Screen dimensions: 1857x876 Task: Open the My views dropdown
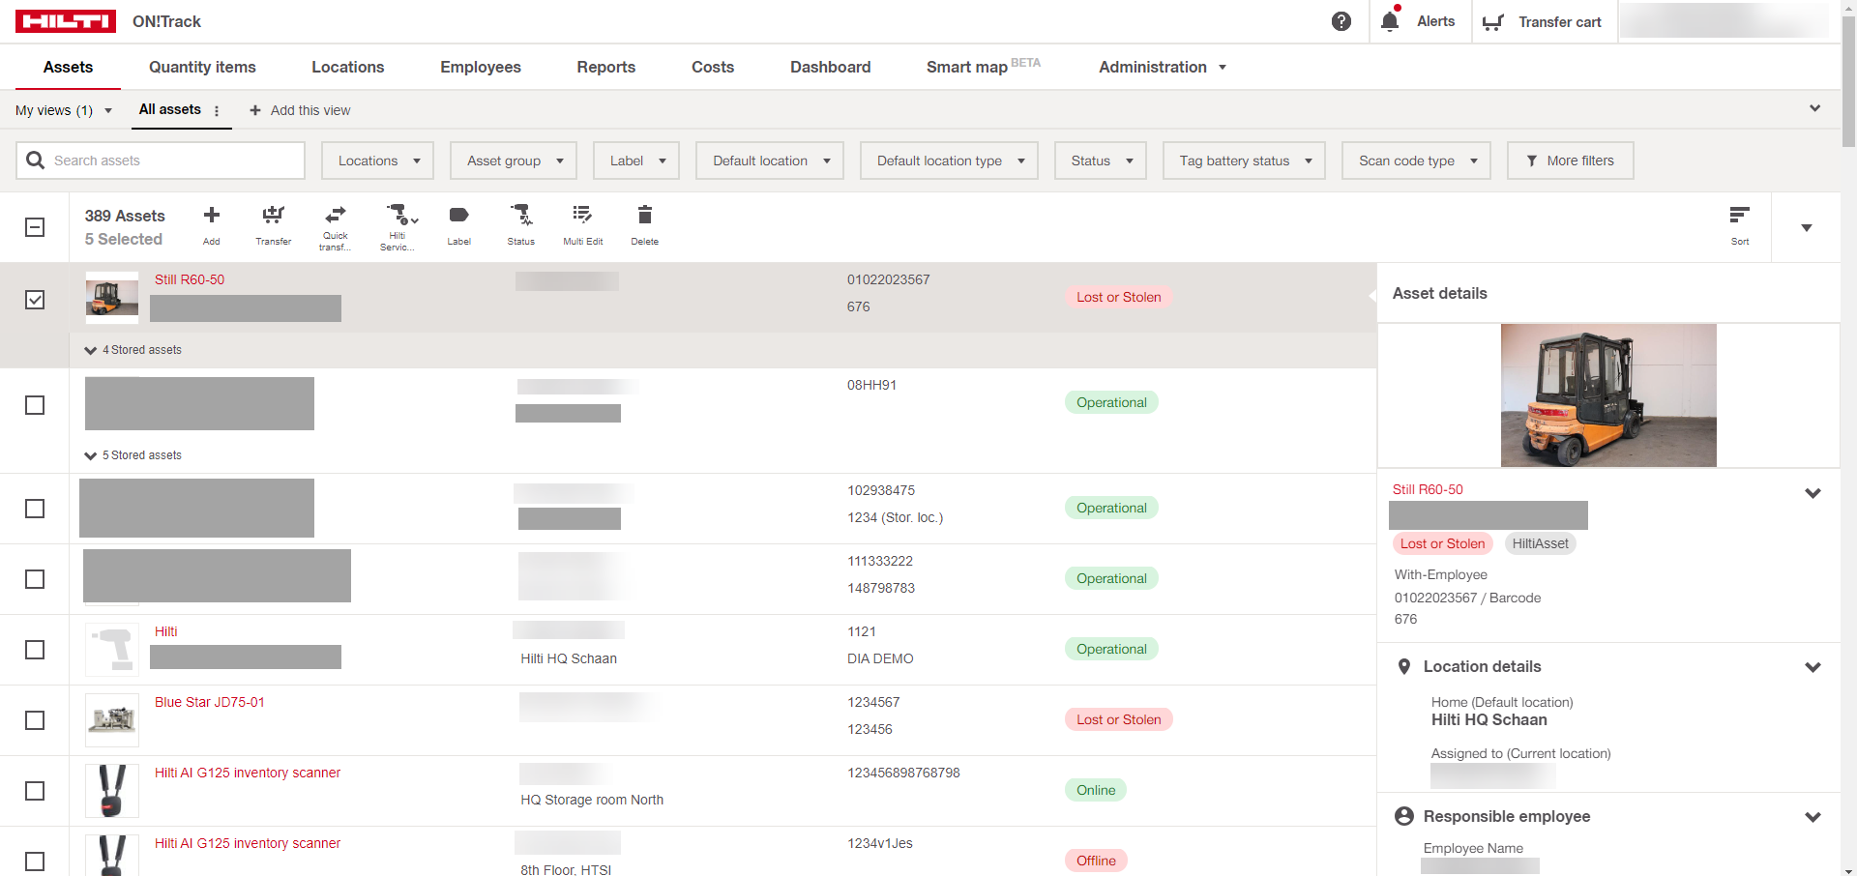point(64,110)
